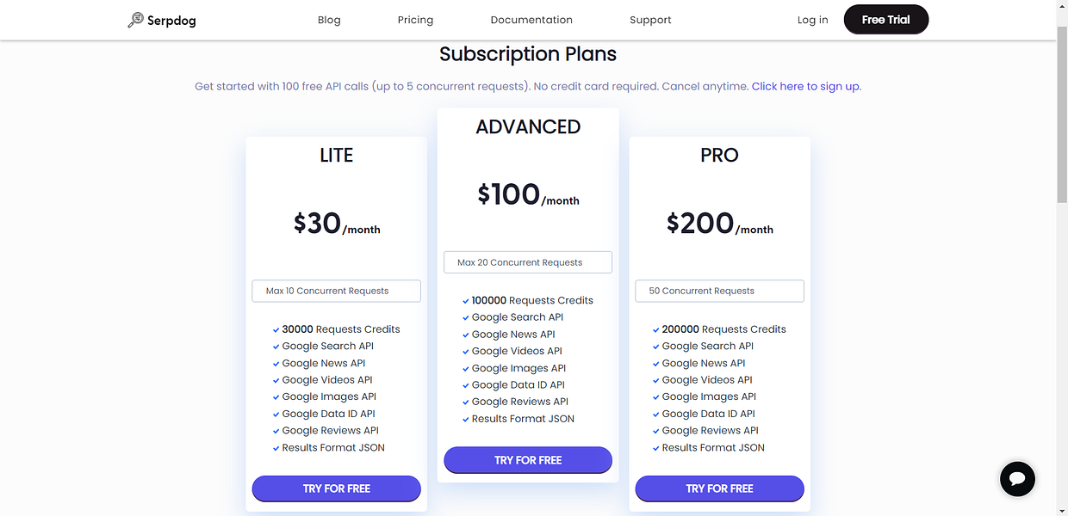
Task: Click checkmark beside 30000 Requests Credits
Action: point(276,329)
